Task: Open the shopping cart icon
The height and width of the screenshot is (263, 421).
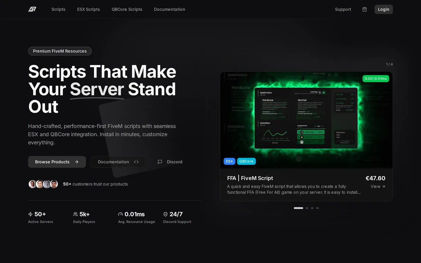Action: (364, 9)
